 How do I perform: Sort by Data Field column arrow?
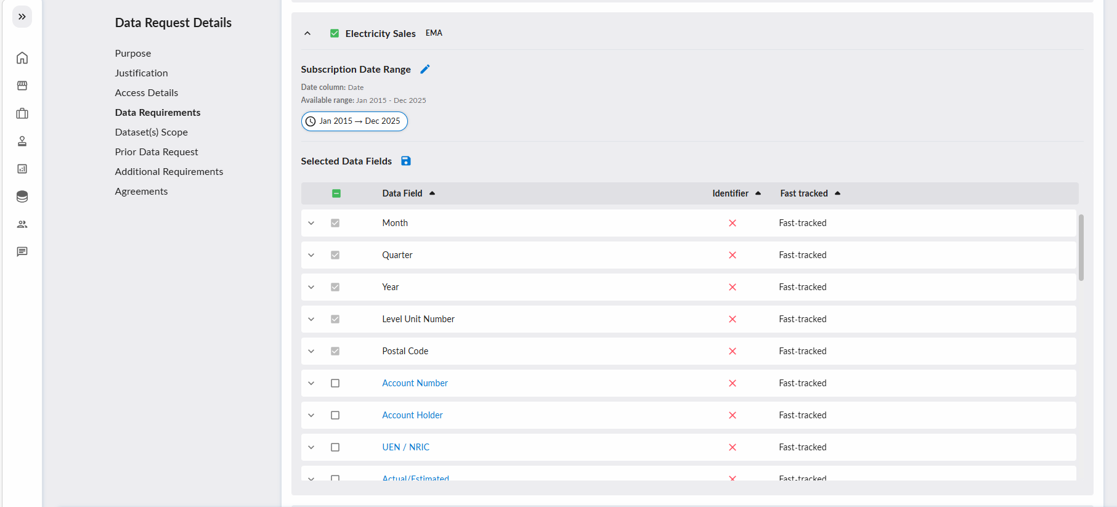433,193
